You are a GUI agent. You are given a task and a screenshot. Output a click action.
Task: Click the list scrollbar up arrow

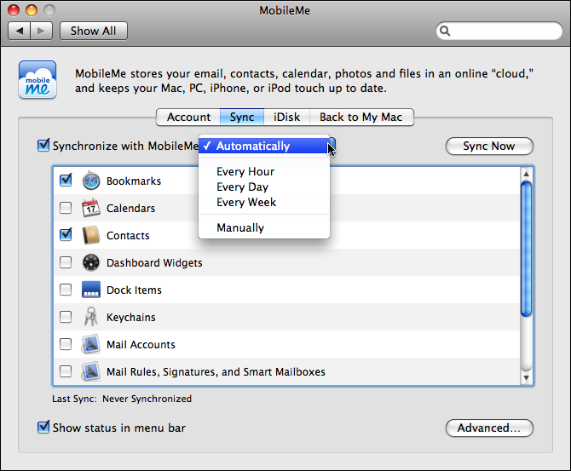pyautogui.click(x=526, y=174)
